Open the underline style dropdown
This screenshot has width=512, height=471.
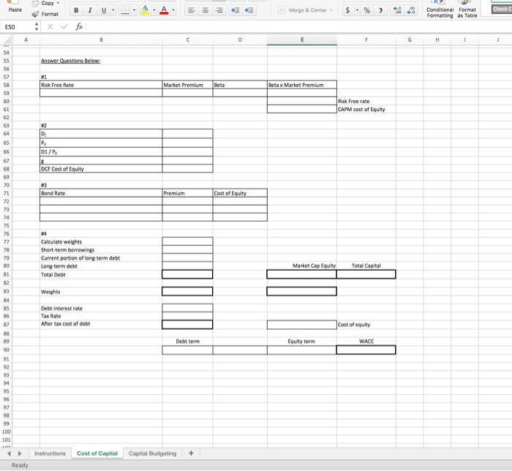[113, 10]
